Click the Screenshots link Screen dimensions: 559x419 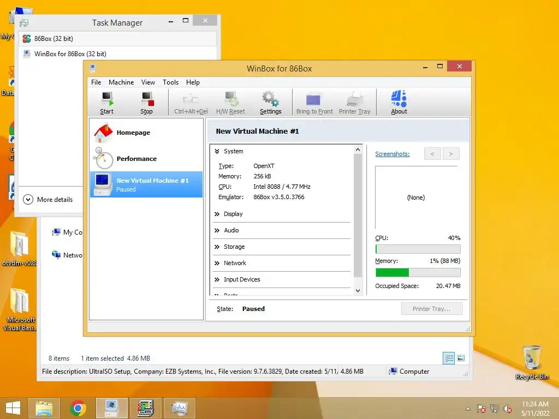pyautogui.click(x=392, y=154)
